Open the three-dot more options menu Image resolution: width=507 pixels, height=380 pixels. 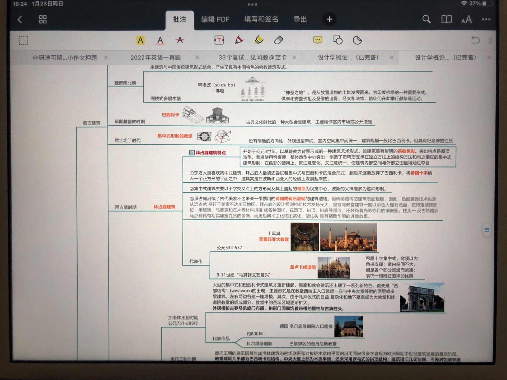(x=486, y=19)
